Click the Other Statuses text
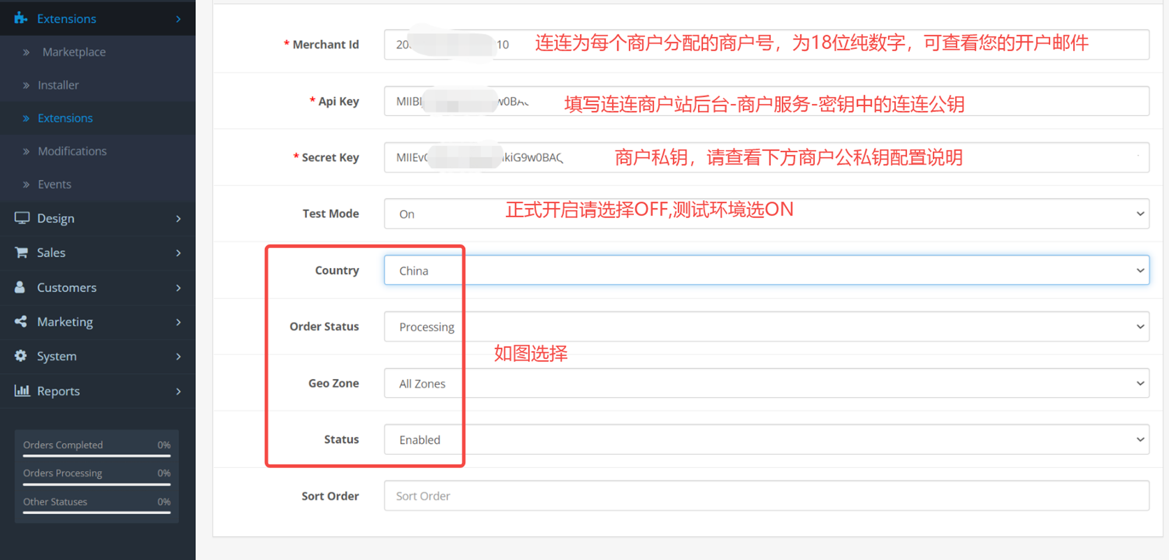This screenshot has height=560, width=1169. tap(55, 502)
